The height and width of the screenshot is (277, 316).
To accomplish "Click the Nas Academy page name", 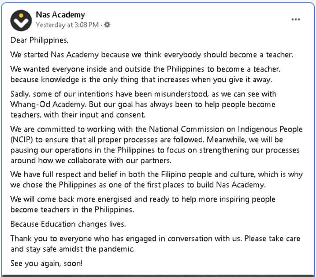I will tap(60, 15).
